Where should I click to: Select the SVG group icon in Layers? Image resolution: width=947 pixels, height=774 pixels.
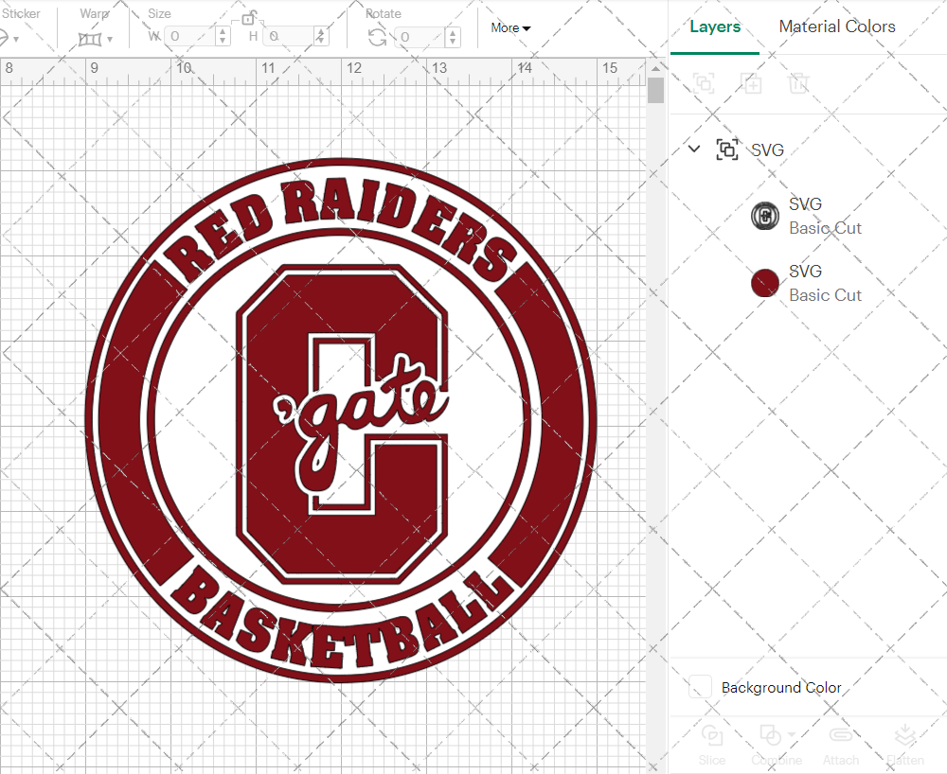tap(726, 149)
